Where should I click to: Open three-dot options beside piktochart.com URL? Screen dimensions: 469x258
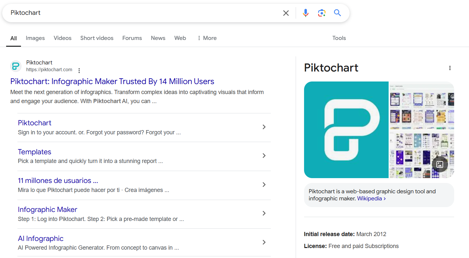point(79,70)
